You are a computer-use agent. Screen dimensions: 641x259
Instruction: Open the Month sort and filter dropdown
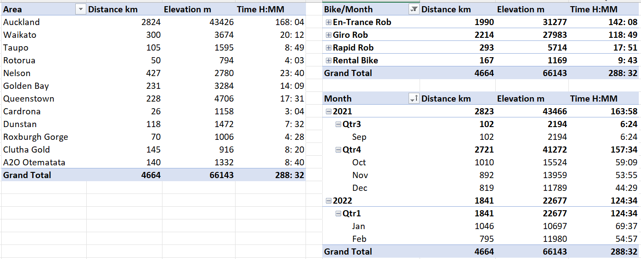pos(414,99)
